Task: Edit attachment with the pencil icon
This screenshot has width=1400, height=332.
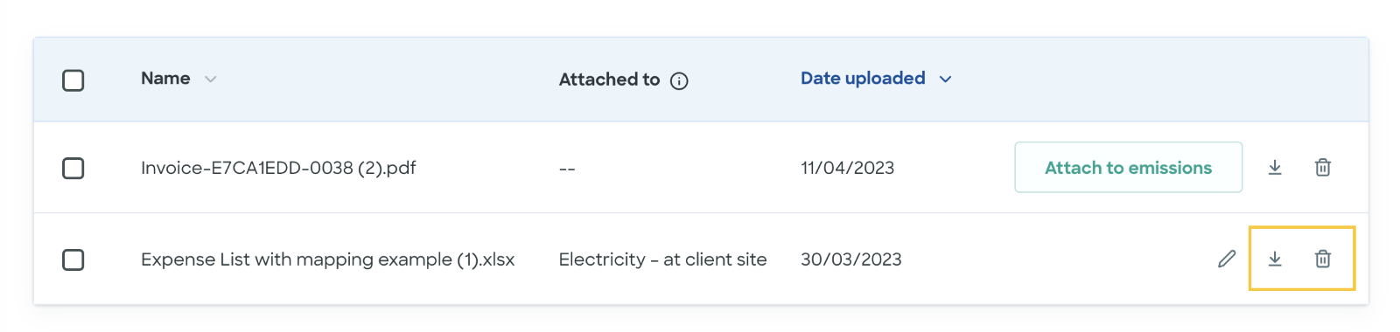Action: point(1227,259)
